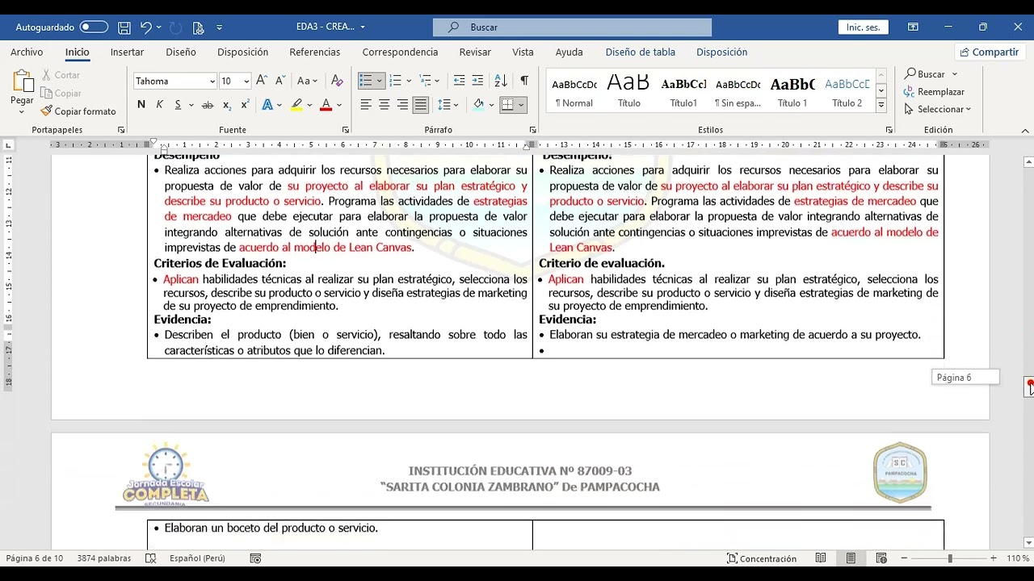Apply the Normal style
The height and width of the screenshot is (581, 1034).
(574, 91)
